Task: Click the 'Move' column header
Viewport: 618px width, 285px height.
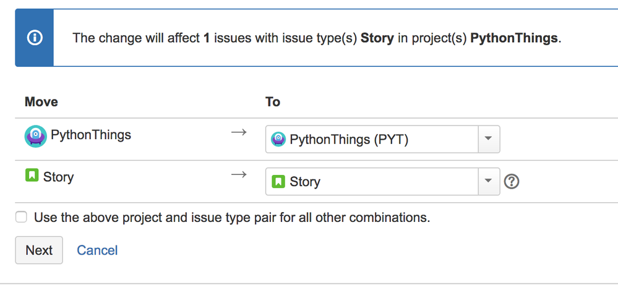Action: [41, 102]
